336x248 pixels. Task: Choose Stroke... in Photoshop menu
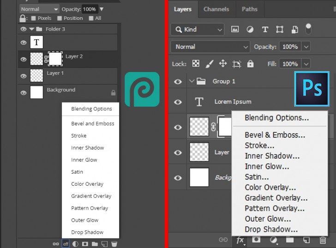pos(280,145)
